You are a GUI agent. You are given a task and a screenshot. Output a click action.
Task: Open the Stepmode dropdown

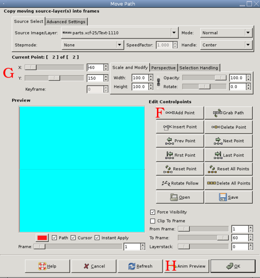[x=93, y=45]
